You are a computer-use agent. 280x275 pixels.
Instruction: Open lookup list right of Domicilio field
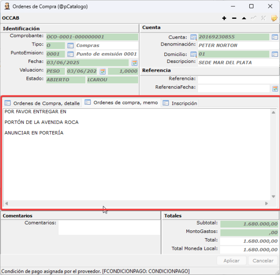click(274, 54)
